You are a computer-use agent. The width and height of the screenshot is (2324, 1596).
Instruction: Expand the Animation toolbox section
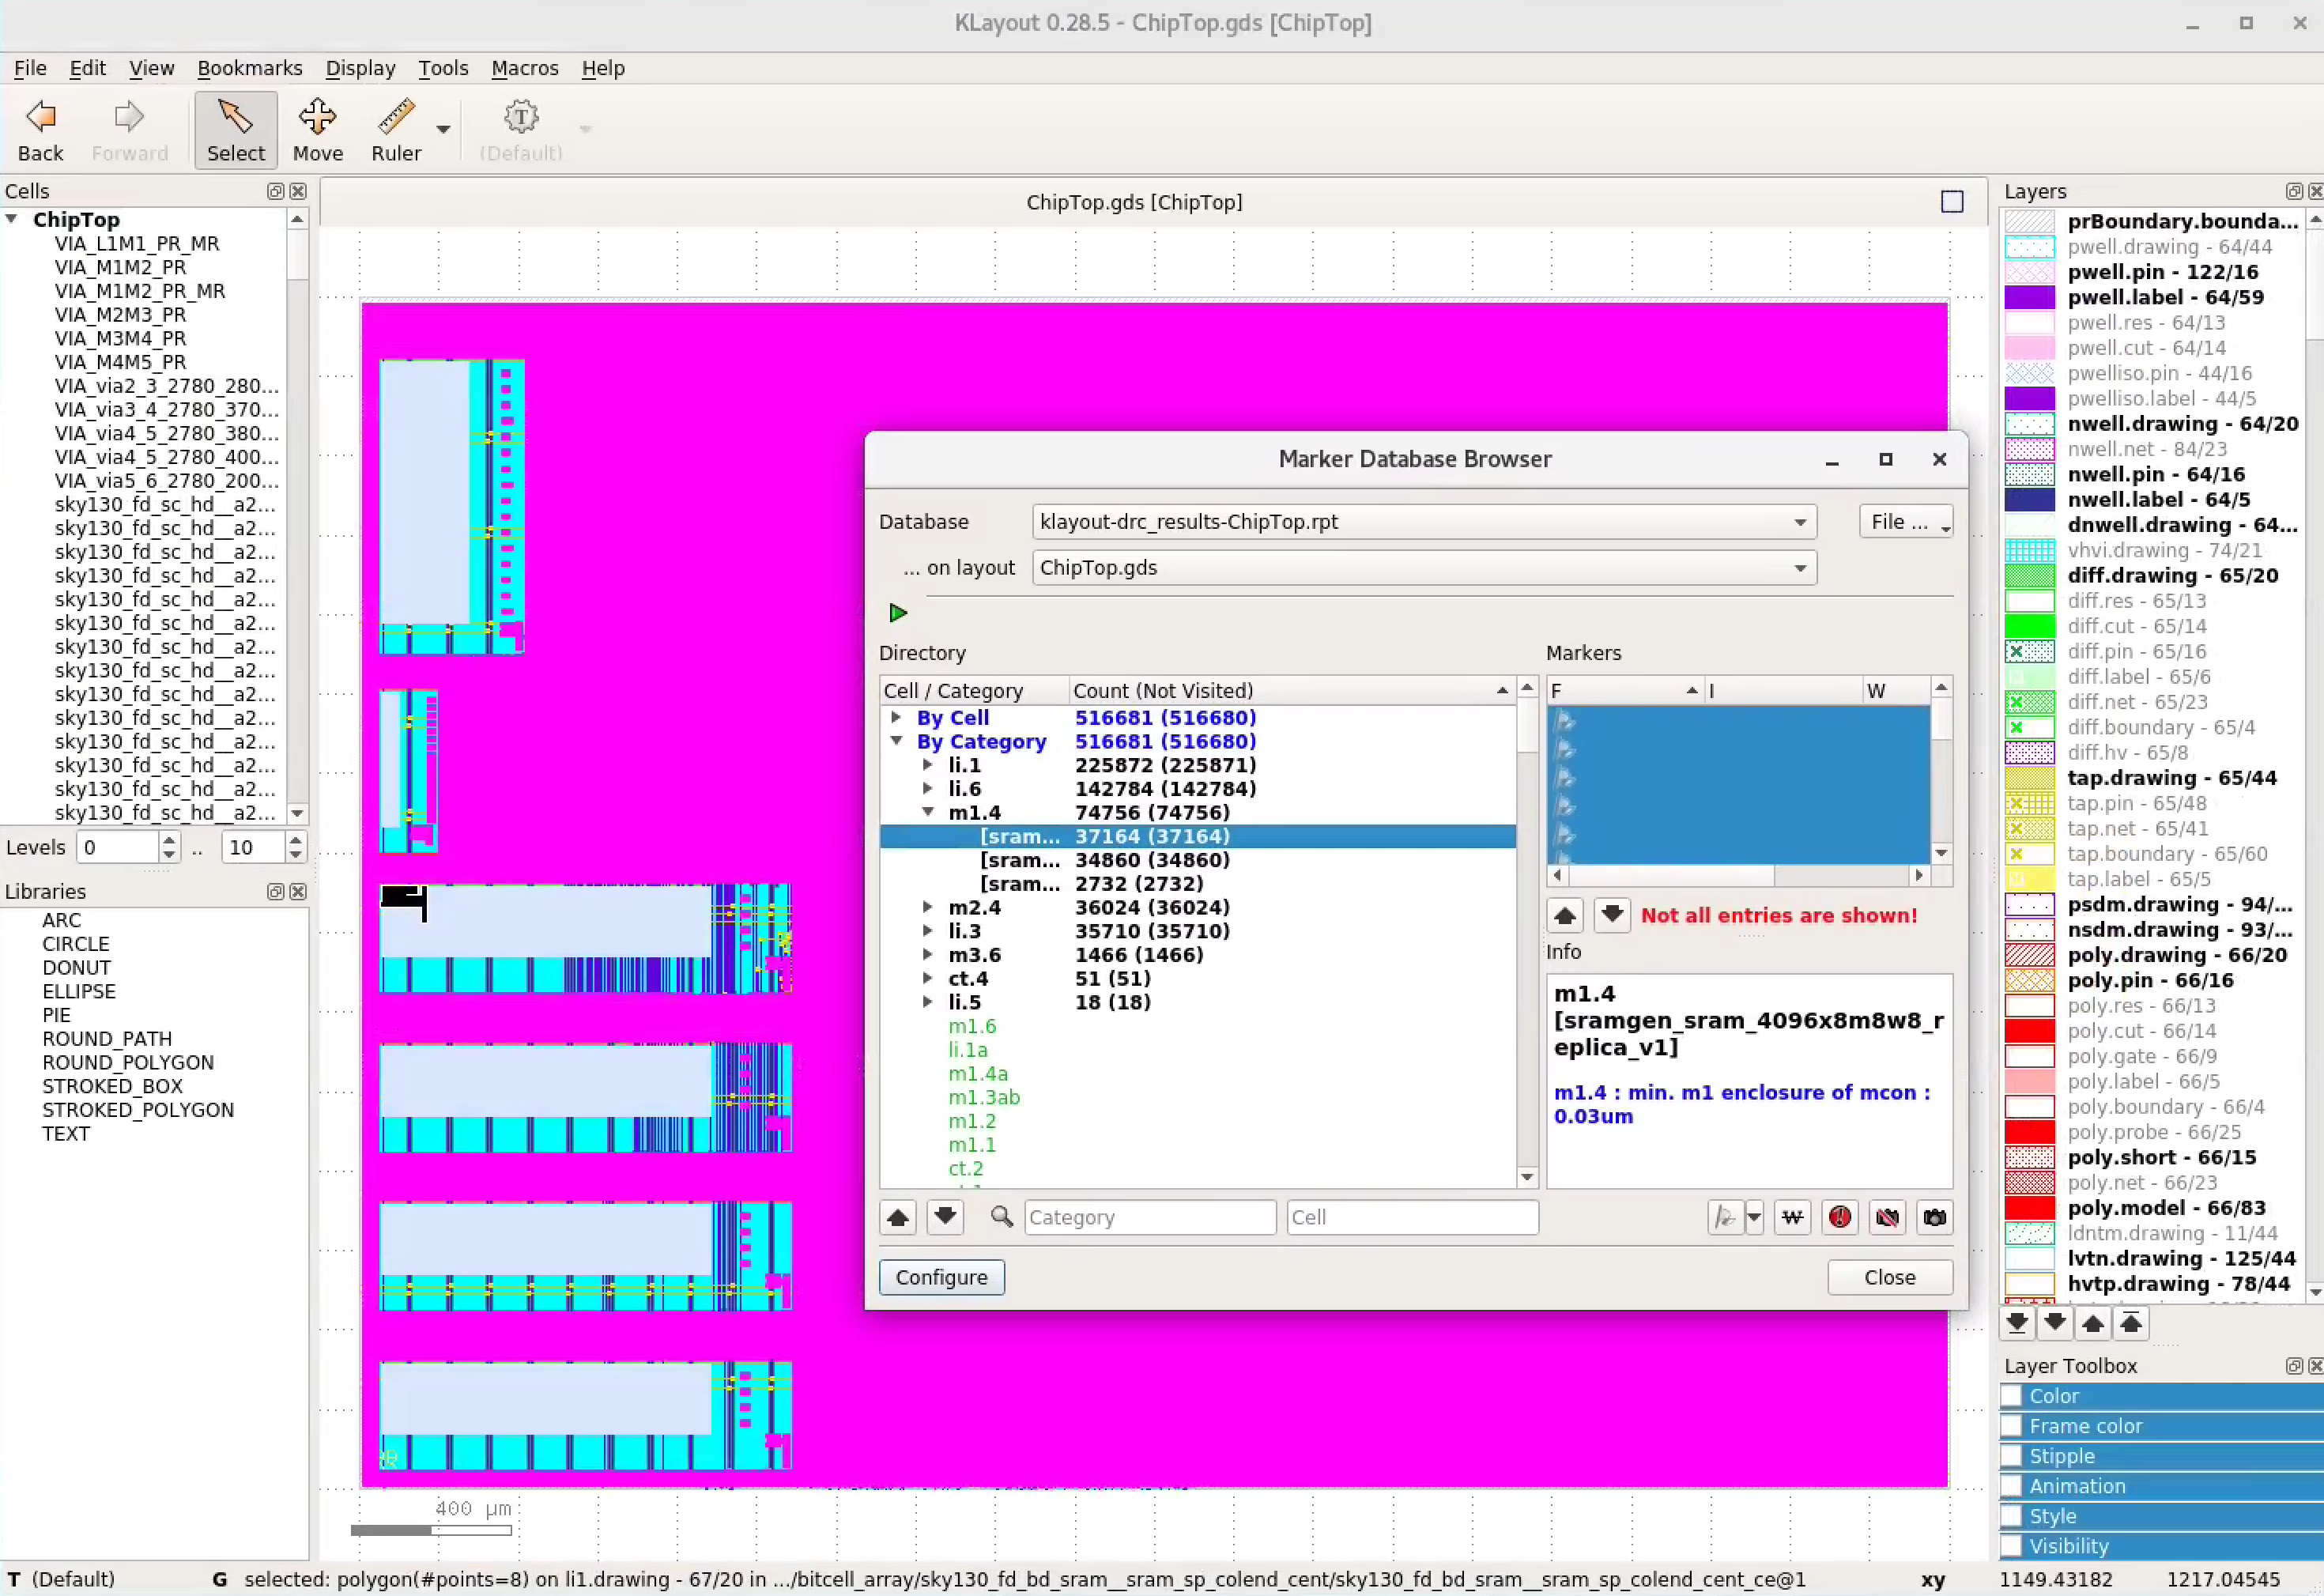coord(2162,1486)
